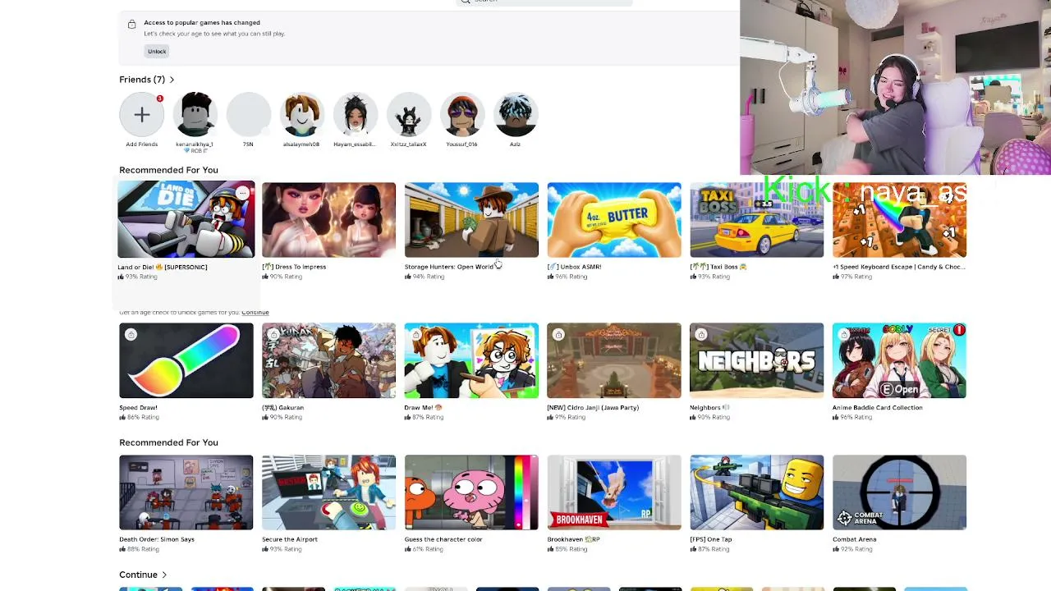Click the '[NEW] Cidro Janji (Jawa Party)' title

click(593, 407)
